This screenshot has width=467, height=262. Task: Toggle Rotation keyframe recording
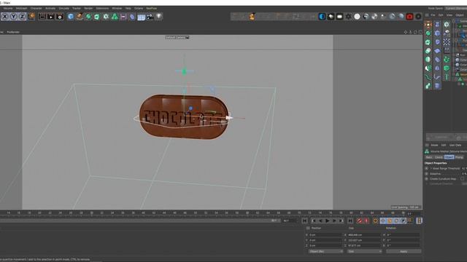click(396, 221)
